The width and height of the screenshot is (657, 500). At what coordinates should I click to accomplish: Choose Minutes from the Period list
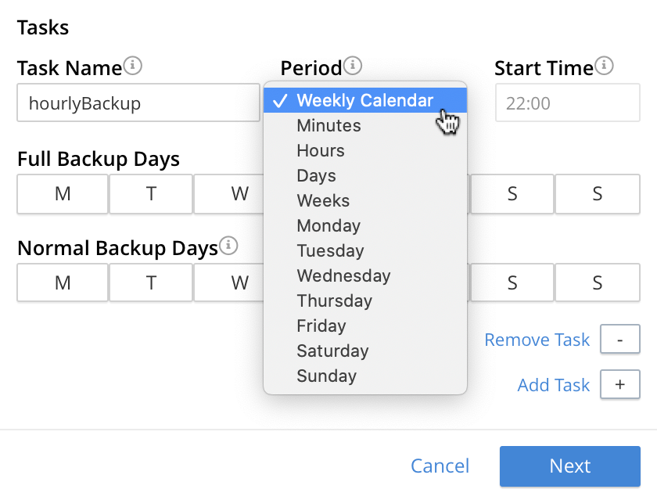pyautogui.click(x=328, y=125)
